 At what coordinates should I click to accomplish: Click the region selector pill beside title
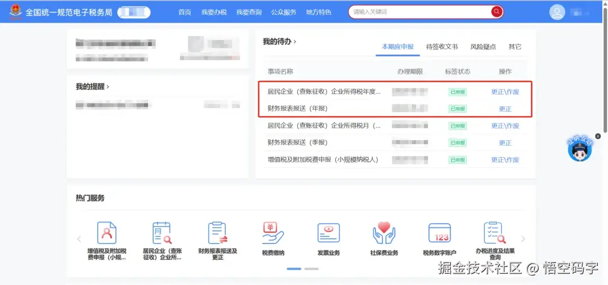pyautogui.click(x=134, y=12)
